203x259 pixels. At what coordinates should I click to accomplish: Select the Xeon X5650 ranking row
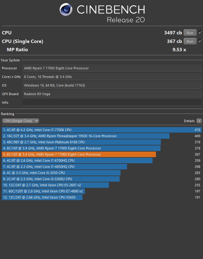pyautogui.click(x=102, y=197)
